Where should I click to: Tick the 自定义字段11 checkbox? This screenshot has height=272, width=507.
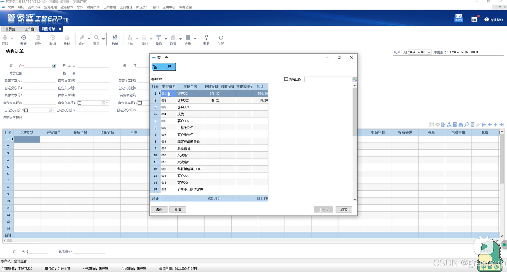click(80, 103)
